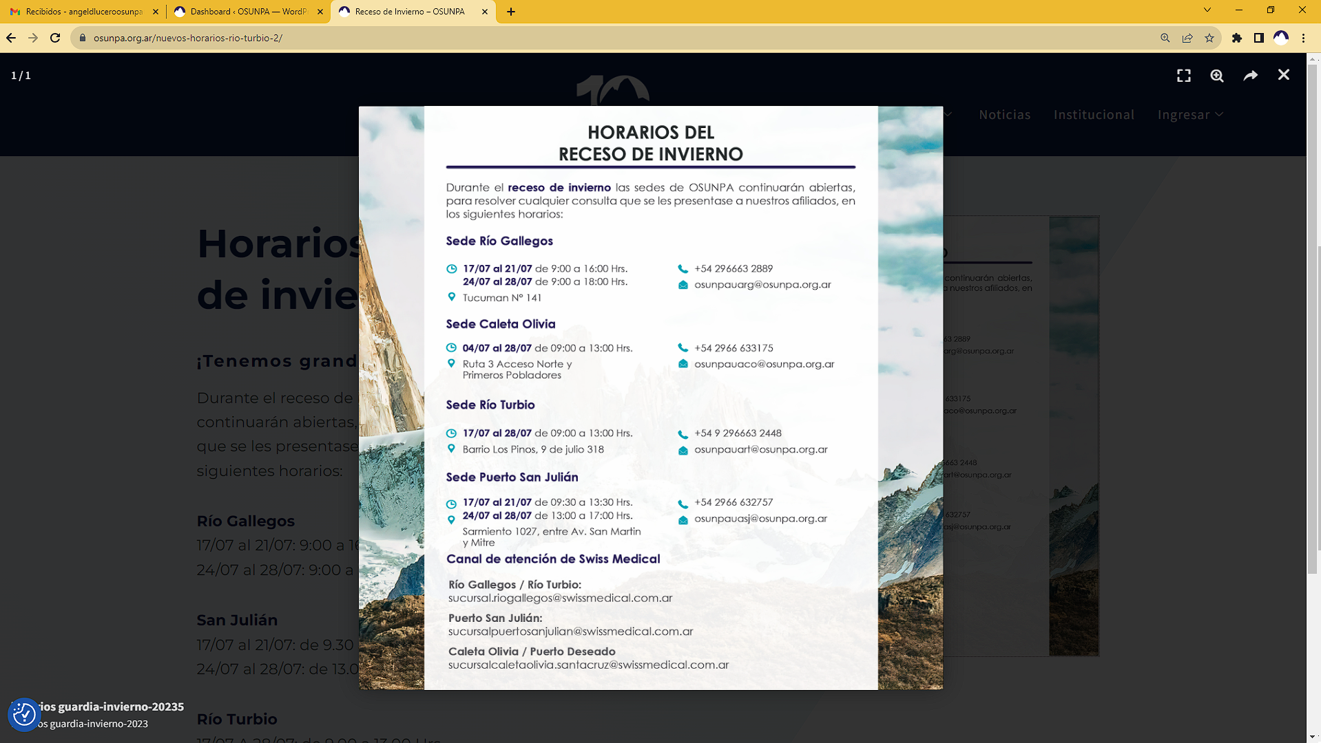1321x743 pixels.
Task: Click phone number +54 296663 2889
Action: pos(734,268)
